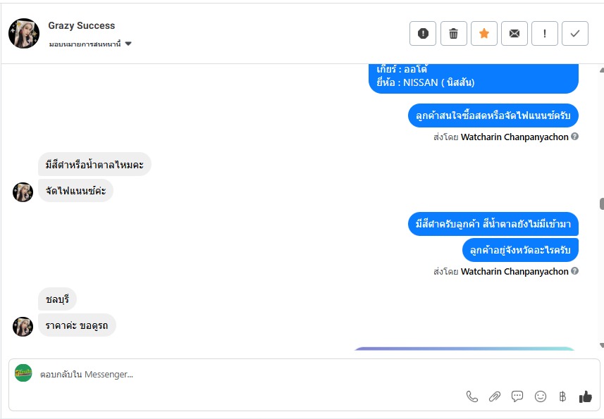Viewport: 604px width, 419px height.
Task: Click the Grazy Success contact name
Action: pyautogui.click(x=81, y=25)
